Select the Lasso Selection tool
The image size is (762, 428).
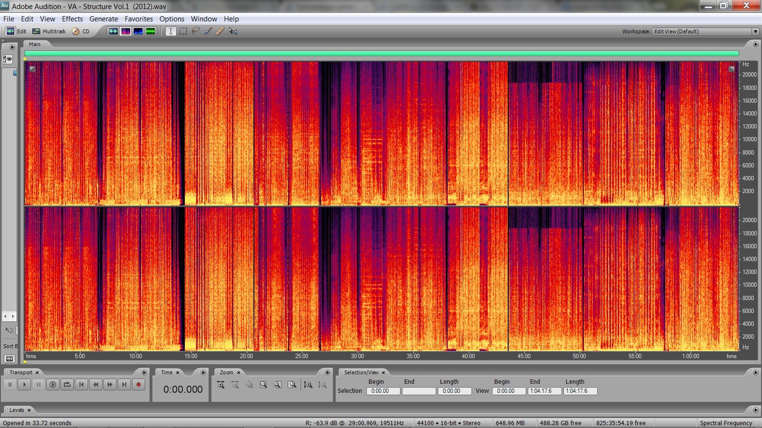point(195,31)
